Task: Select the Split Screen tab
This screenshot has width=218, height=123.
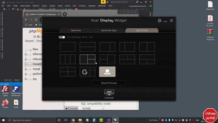Action: (142, 30)
